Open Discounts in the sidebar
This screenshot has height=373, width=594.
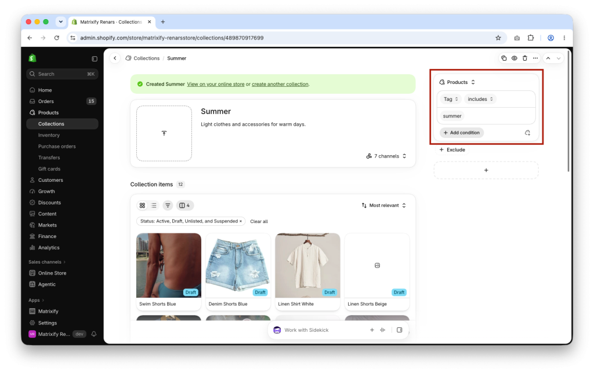[x=49, y=203]
